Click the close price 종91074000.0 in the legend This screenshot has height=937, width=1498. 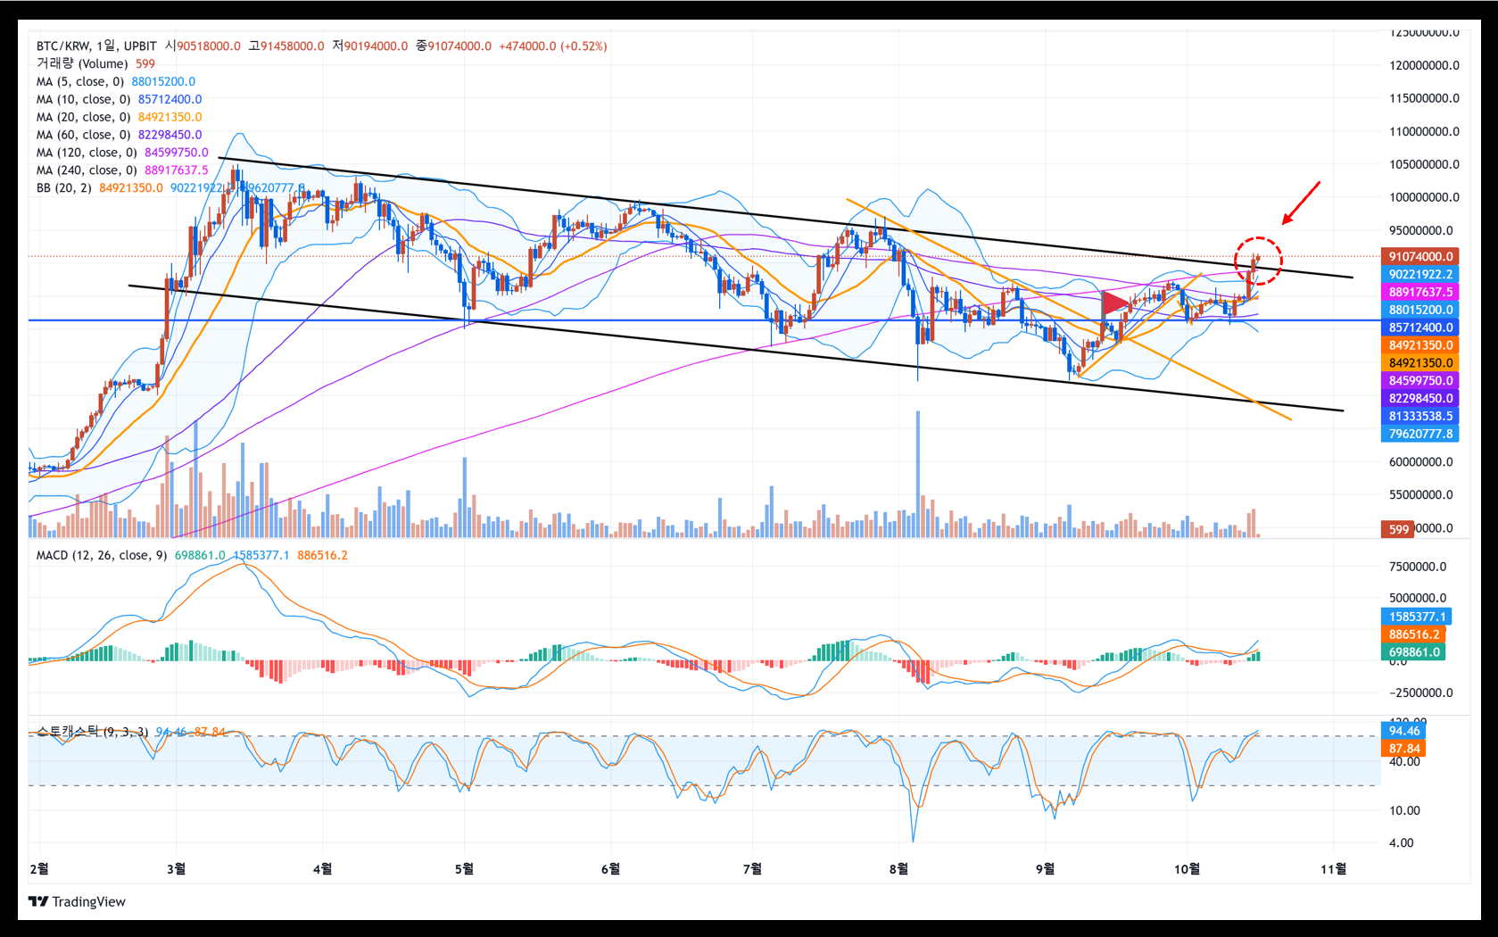[453, 46]
